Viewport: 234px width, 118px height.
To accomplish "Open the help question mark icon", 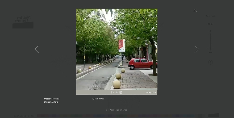I will tap(210, 62).
